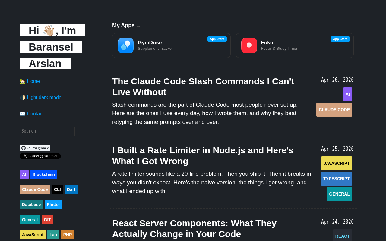Click the JAVASCRIPT tag on Rate Limiter post

337,163
